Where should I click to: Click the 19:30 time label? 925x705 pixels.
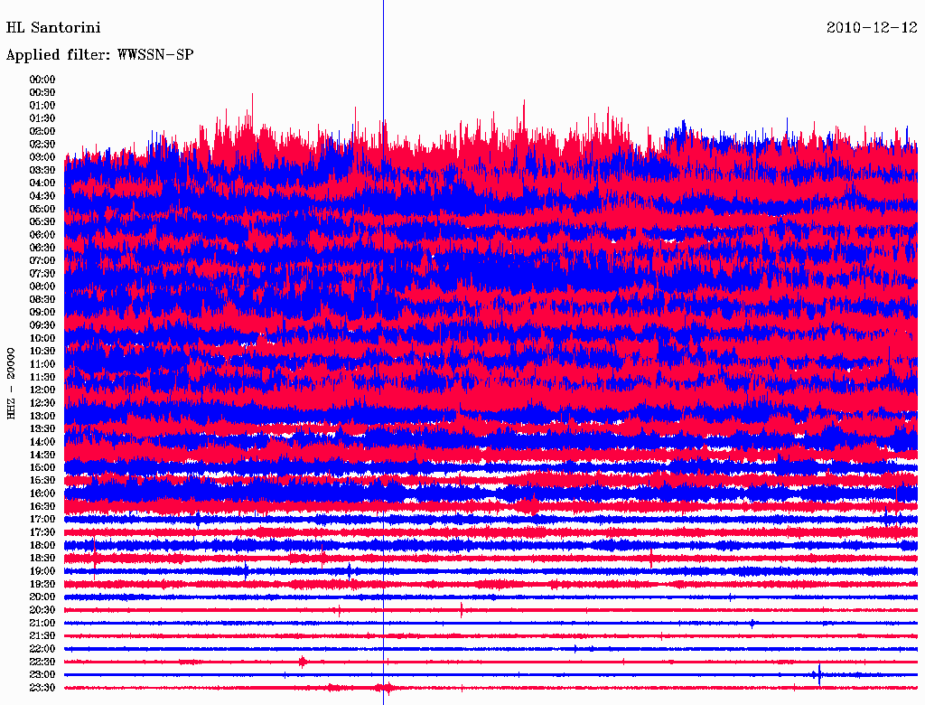click(x=42, y=584)
